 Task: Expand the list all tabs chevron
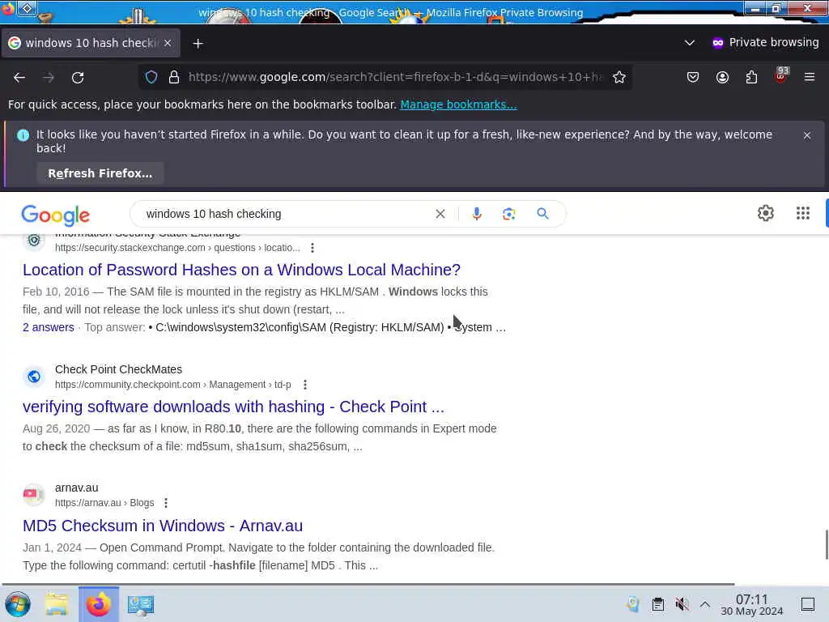(690, 43)
